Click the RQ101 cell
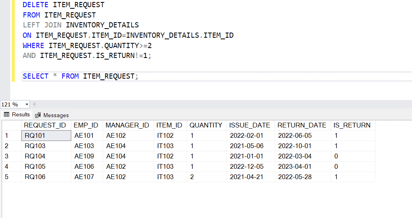 pos(46,135)
